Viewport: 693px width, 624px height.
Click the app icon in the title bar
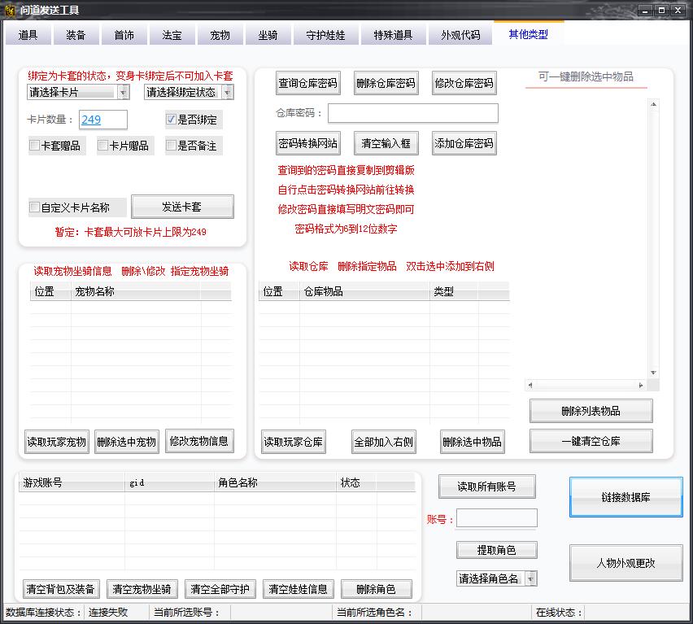[10, 9]
